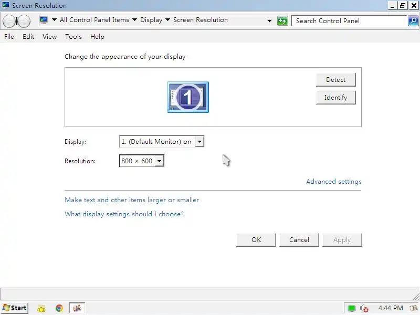This screenshot has height=315, width=420.
Task: Refresh the page with the green arrows button
Action: (x=282, y=20)
